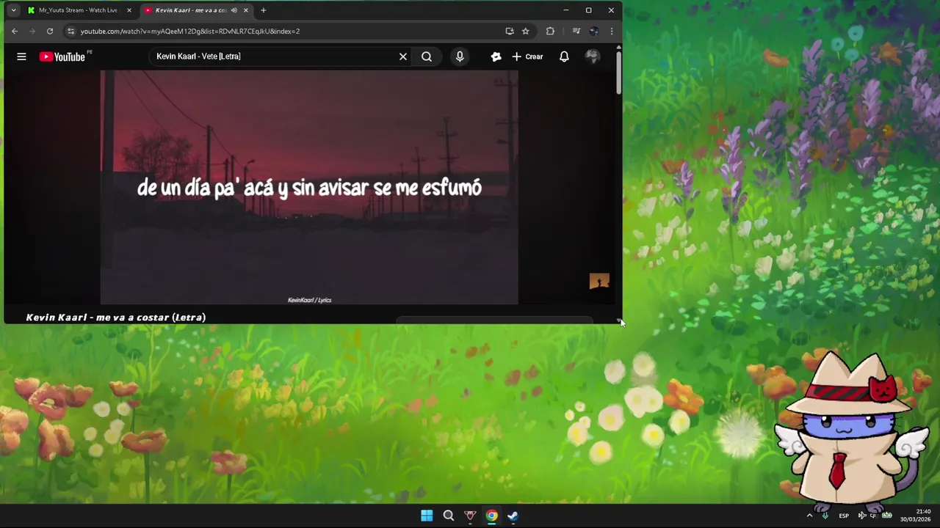
Task: Click the channel watermark on the video
Action: [x=599, y=282]
